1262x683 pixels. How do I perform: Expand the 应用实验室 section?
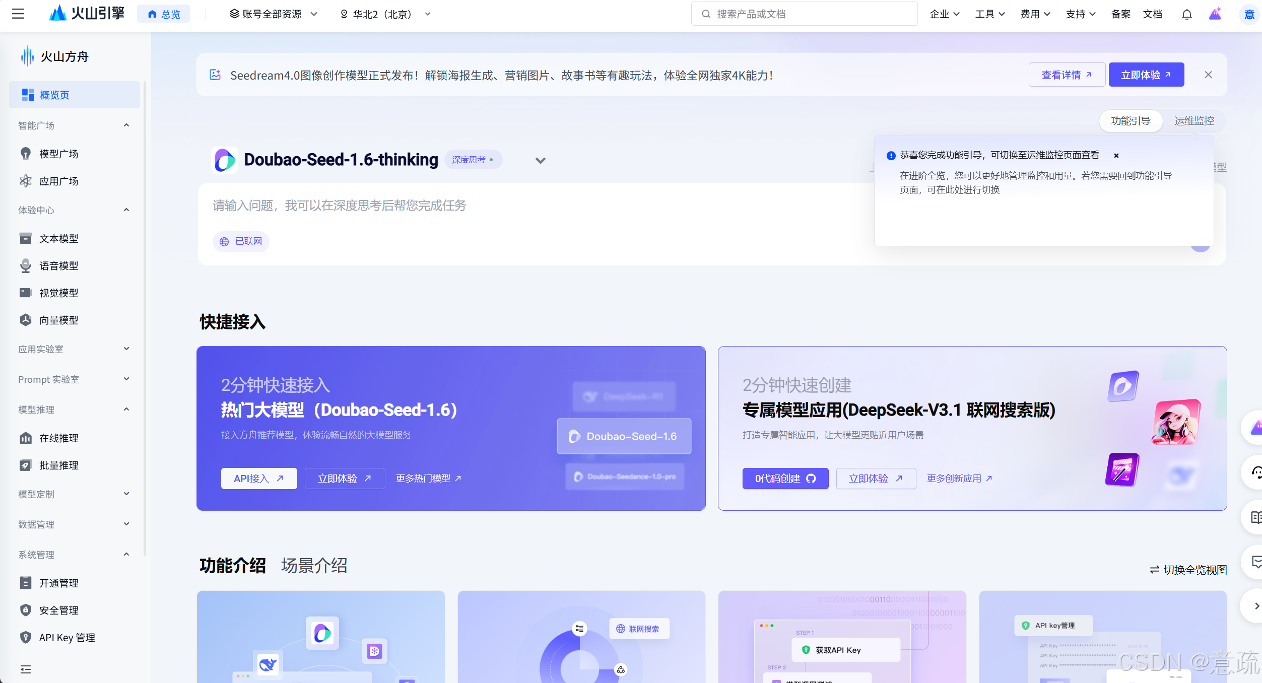pos(126,349)
